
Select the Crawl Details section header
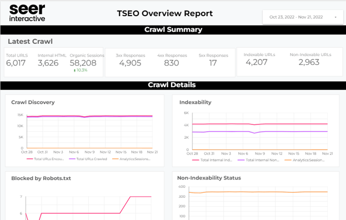[x=173, y=85]
